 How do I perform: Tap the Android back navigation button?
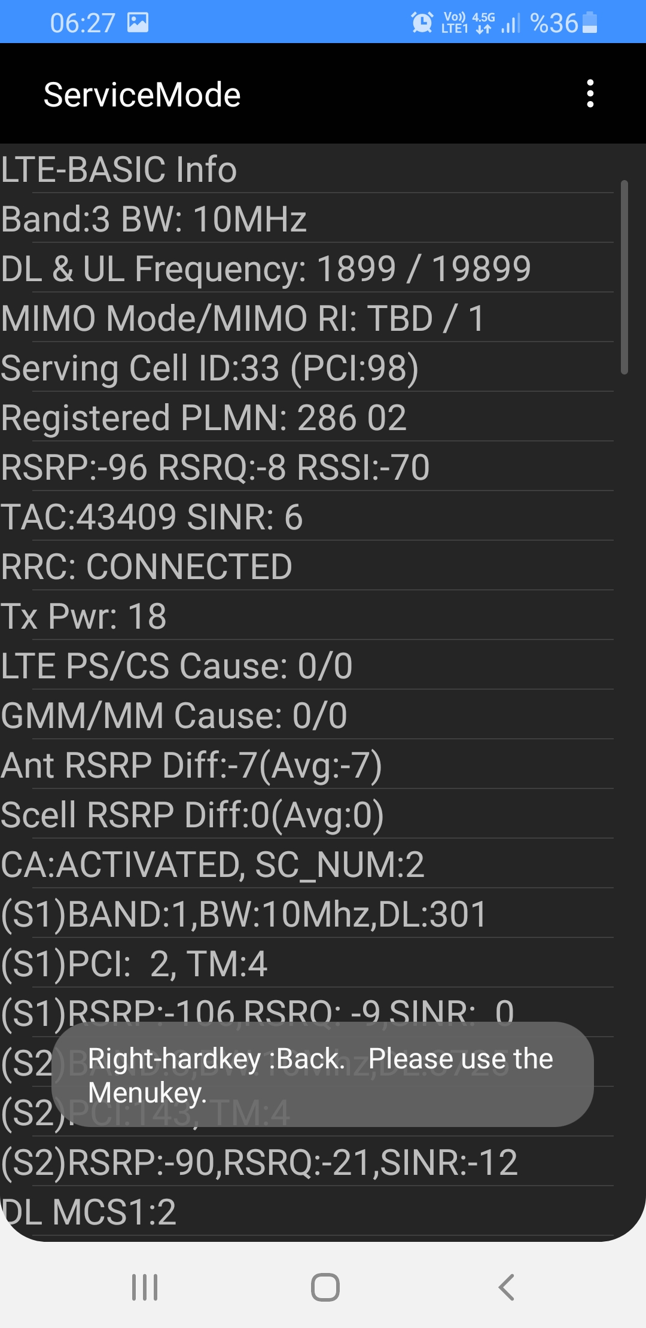[506, 1287]
